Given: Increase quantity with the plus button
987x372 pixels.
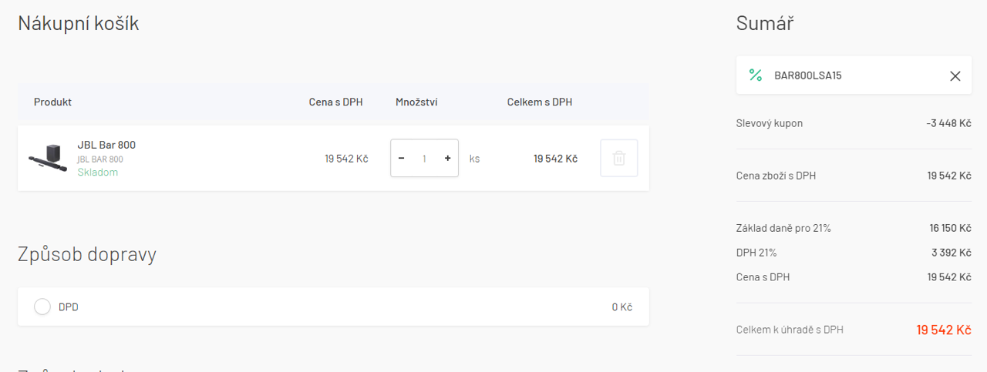Looking at the screenshot, I should click(x=448, y=158).
